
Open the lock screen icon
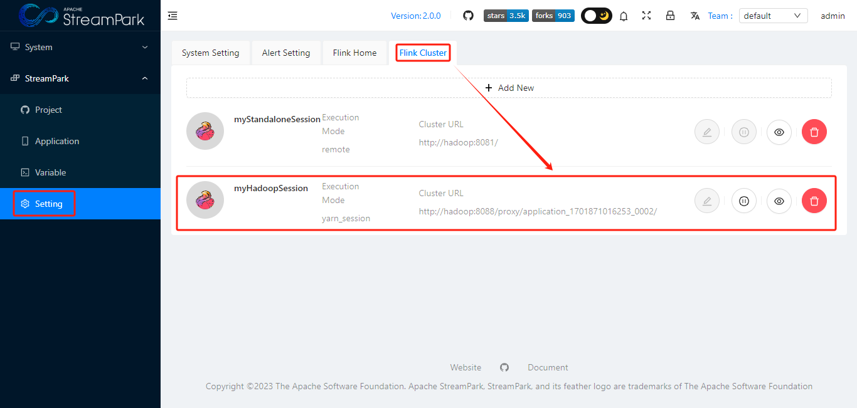coord(670,16)
